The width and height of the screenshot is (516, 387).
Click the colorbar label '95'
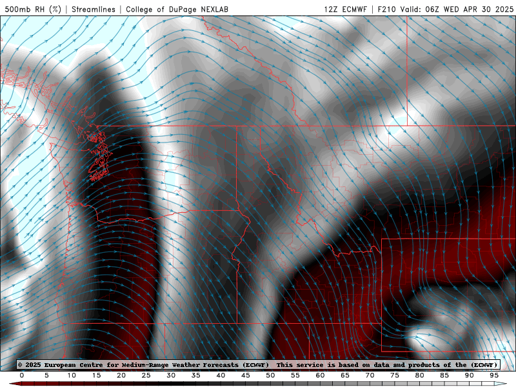click(x=494, y=375)
